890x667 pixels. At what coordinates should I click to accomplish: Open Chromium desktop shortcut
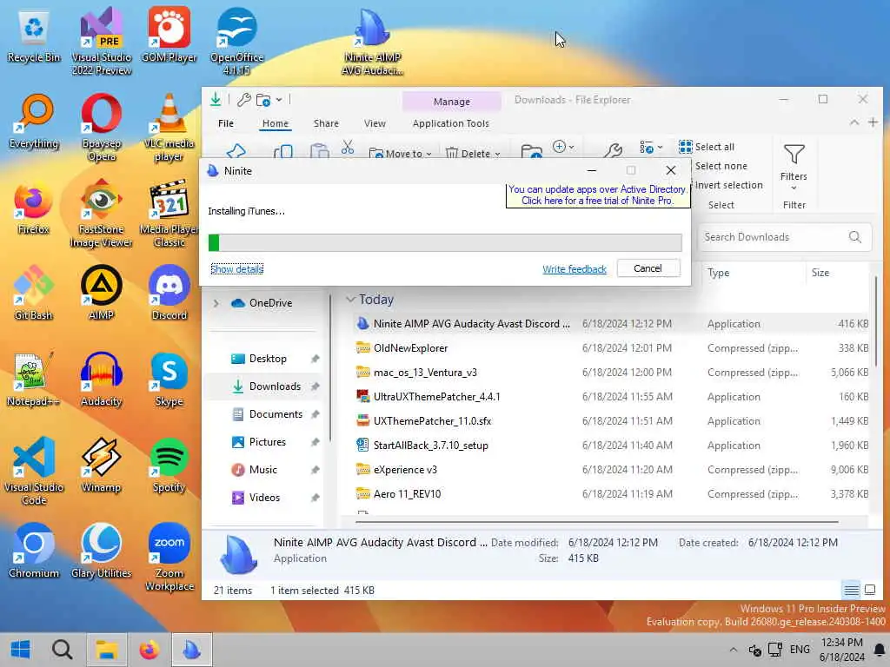tap(34, 551)
